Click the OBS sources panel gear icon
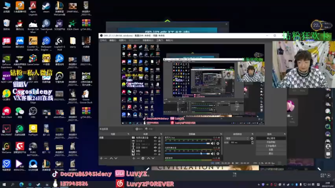This screenshot has height=188, width=335. pyautogui.click(x=143, y=158)
